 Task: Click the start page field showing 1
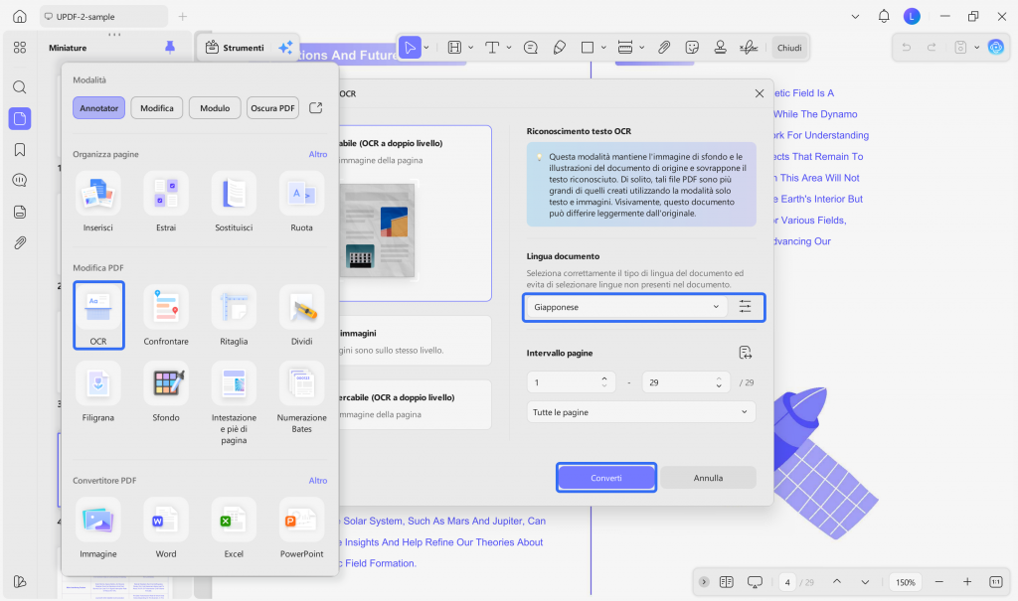pyautogui.click(x=572, y=382)
